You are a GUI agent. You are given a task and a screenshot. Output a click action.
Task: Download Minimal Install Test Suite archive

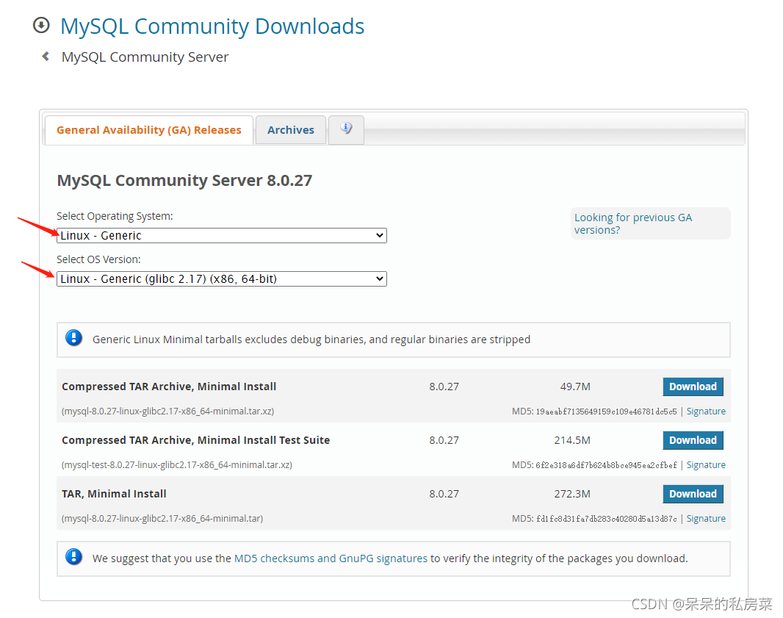[693, 440]
